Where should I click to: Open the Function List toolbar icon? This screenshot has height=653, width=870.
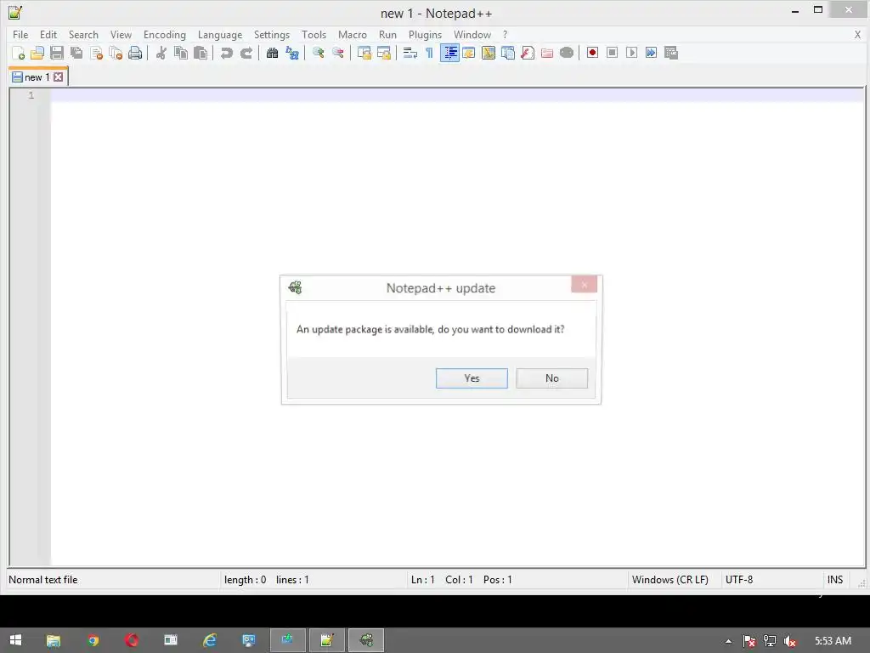point(528,53)
